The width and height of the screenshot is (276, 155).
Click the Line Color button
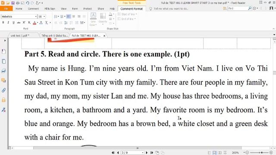(x=93, y=19)
